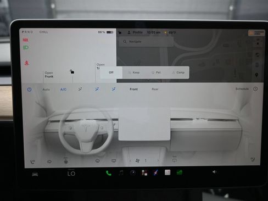Toggle Auto climate mode
268x201 pixels.
[46, 90]
